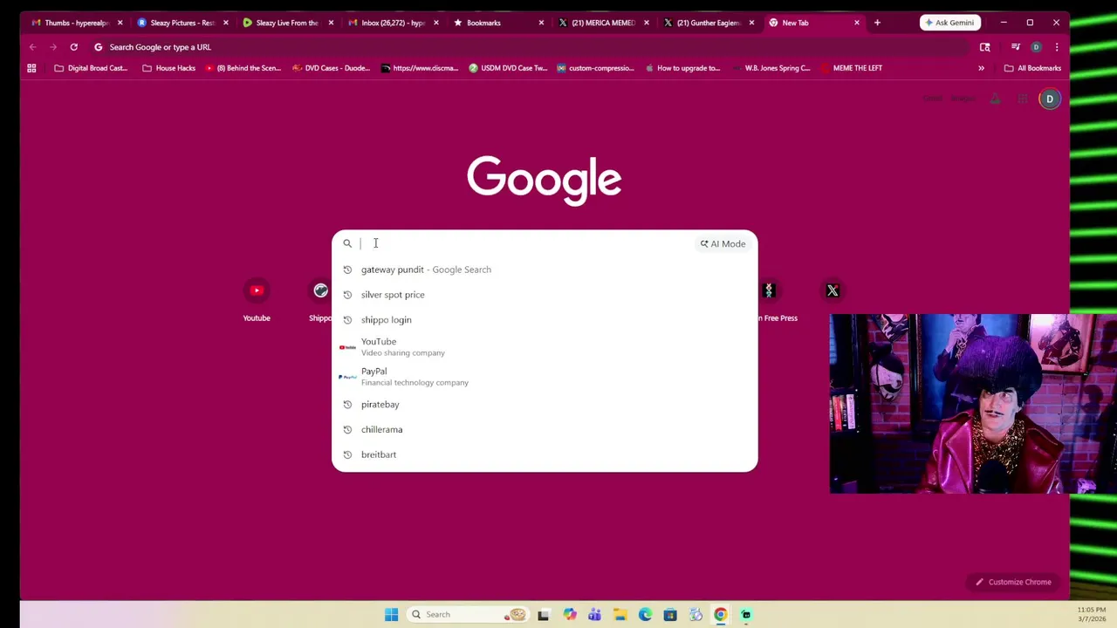Open Microsoft Teams from taskbar
The height and width of the screenshot is (628, 1117).
(594, 614)
